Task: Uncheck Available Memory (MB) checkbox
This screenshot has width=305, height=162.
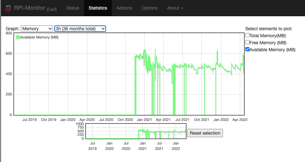Action: coord(247,49)
